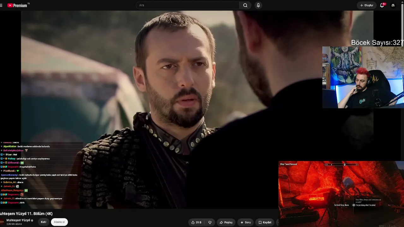Open the 'Soru' ask button
Image resolution: width=404 pixels, height=227 pixels.
click(246, 222)
